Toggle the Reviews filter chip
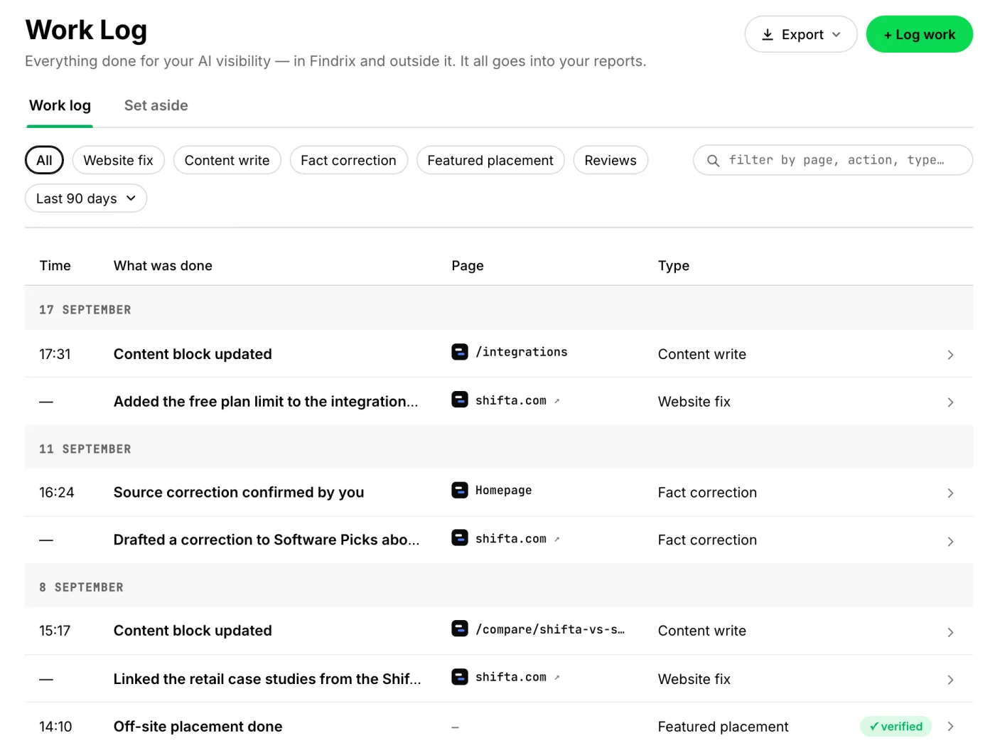The height and width of the screenshot is (748, 995). pyautogui.click(x=611, y=160)
